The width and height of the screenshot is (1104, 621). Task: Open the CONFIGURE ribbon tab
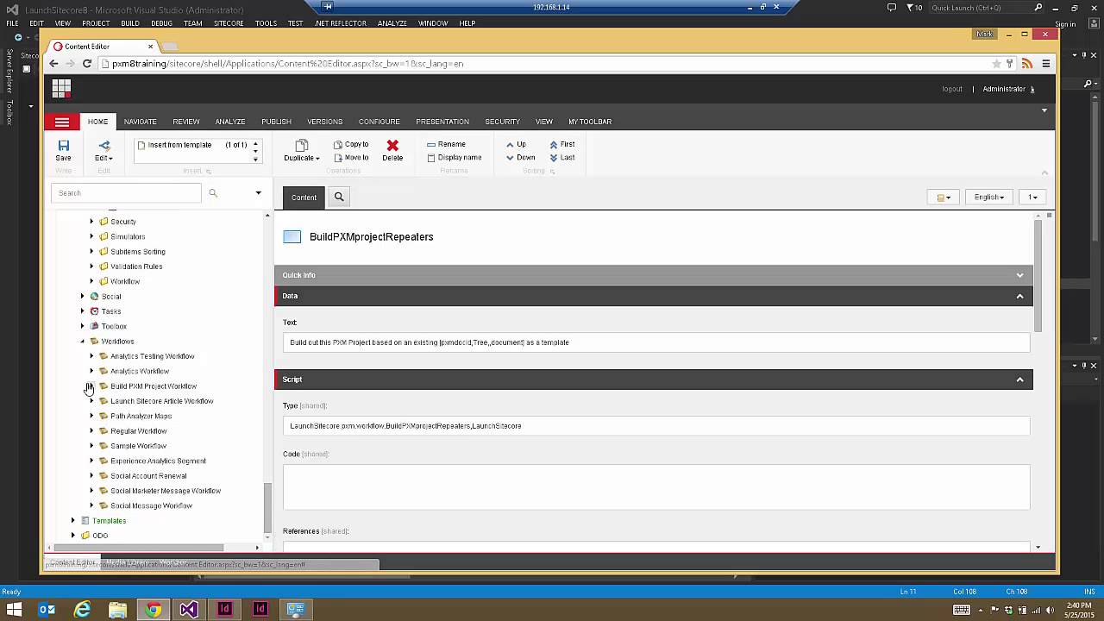[379, 122]
